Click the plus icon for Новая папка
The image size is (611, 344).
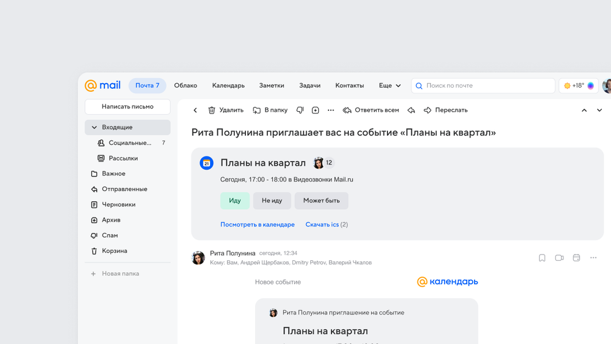coord(93,274)
